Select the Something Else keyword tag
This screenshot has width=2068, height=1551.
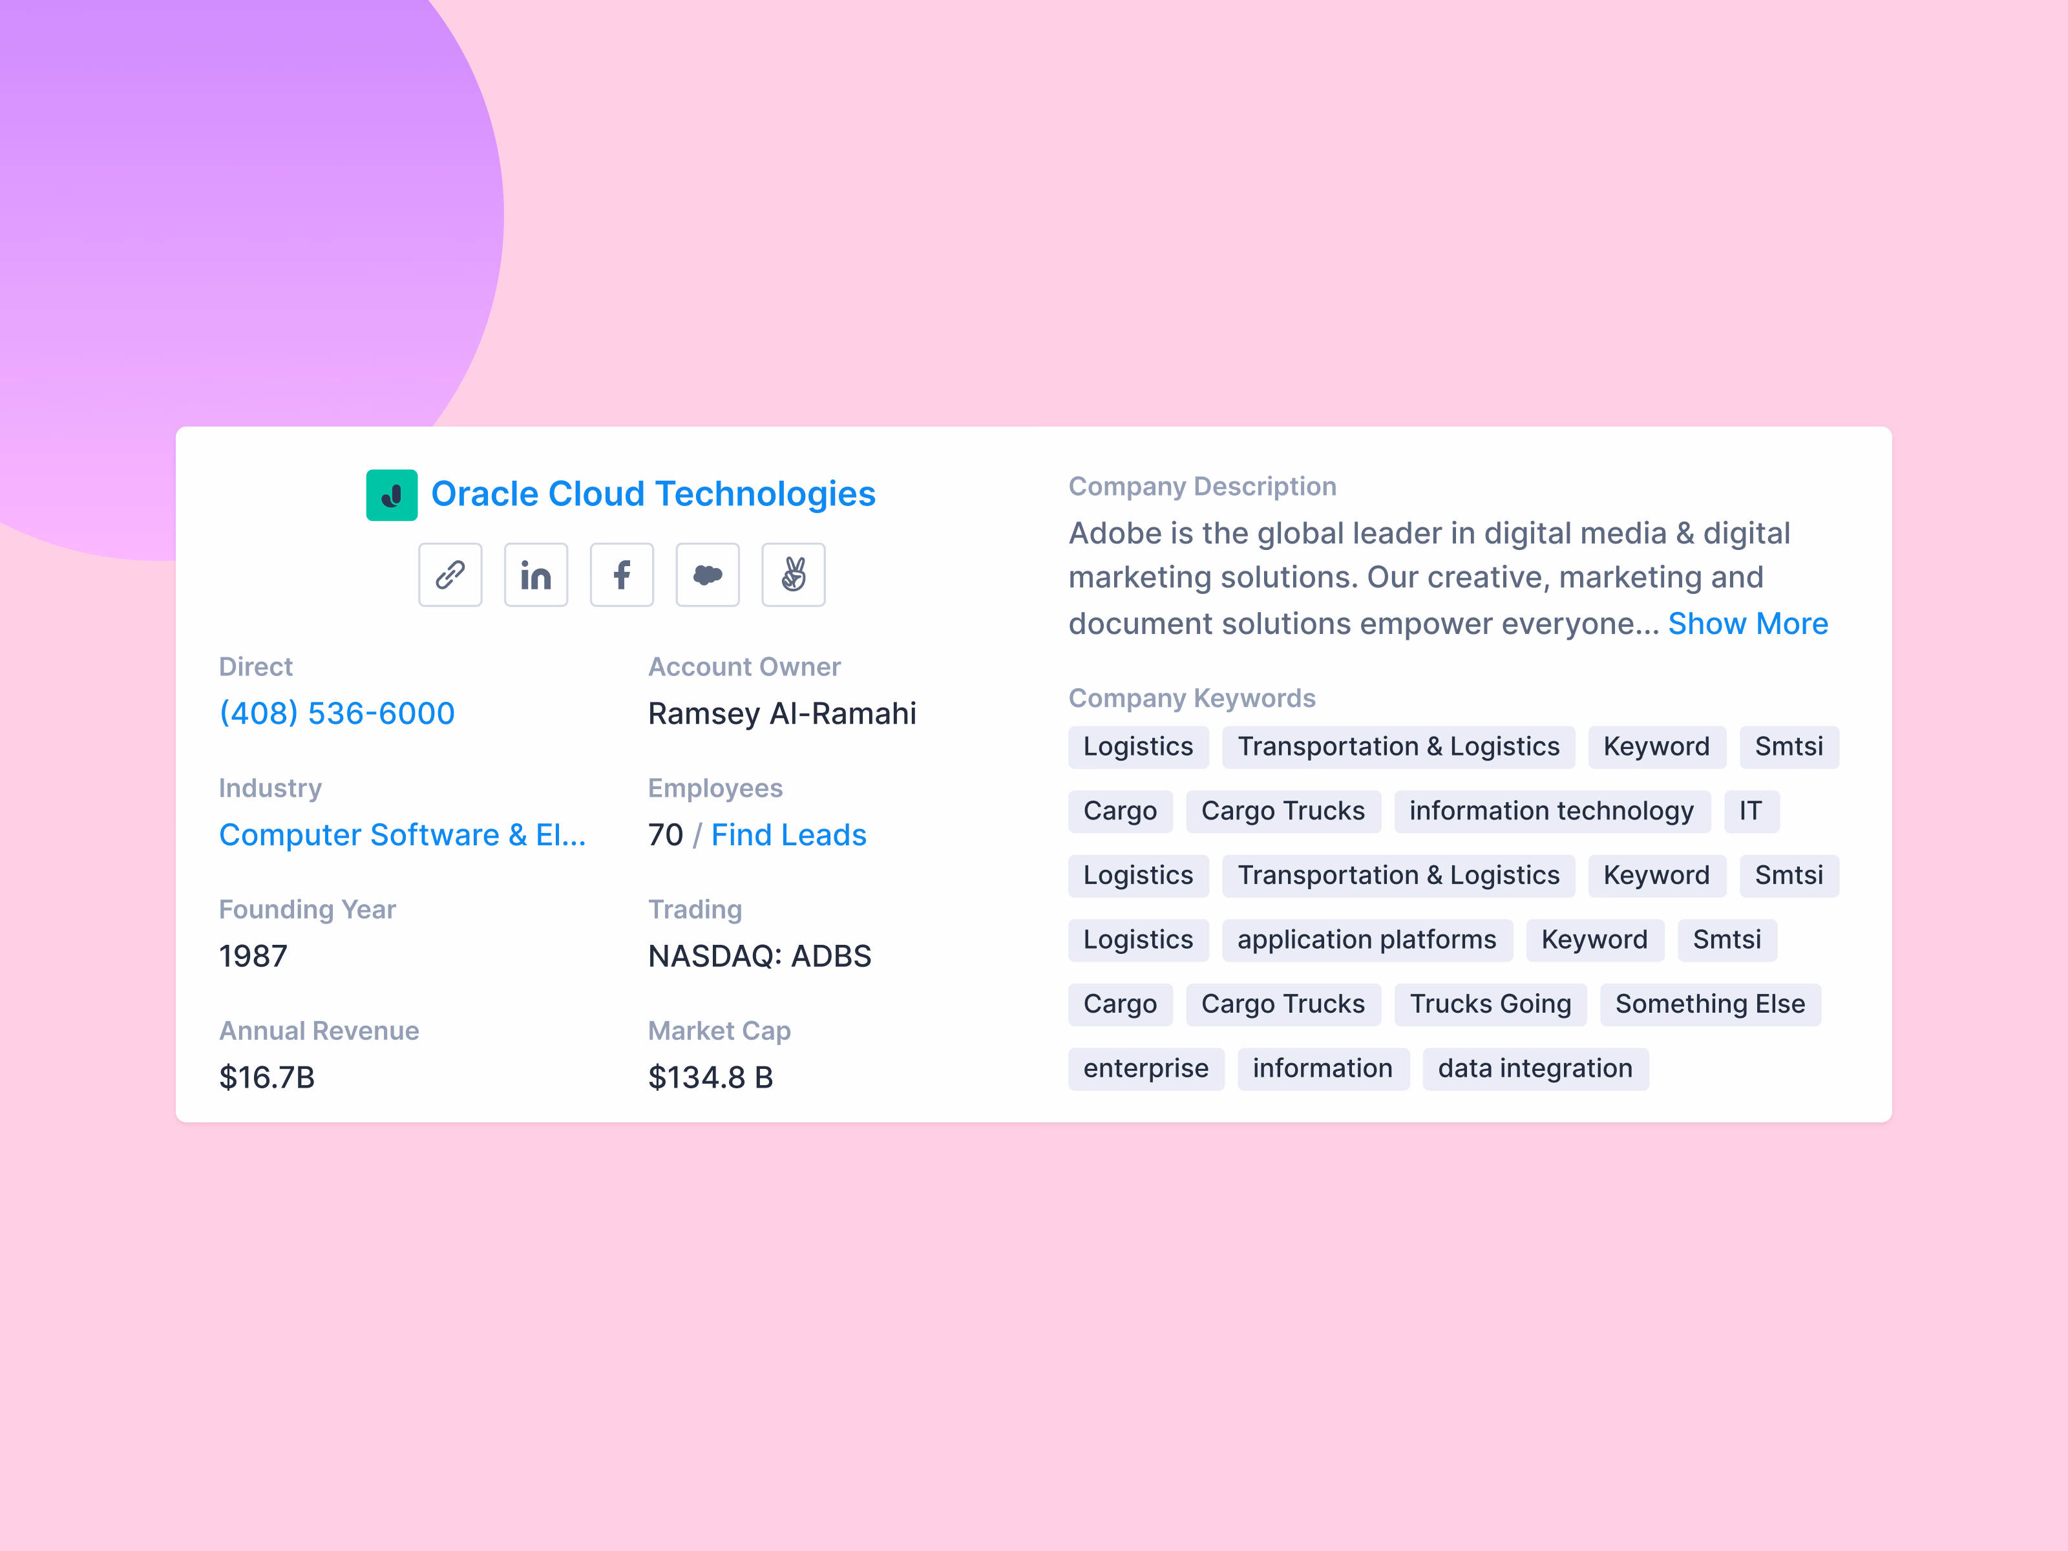(1710, 1004)
